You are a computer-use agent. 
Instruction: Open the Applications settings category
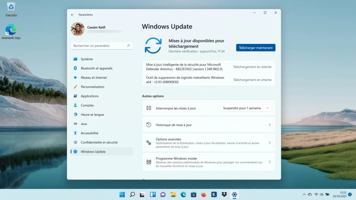[101, 96]
